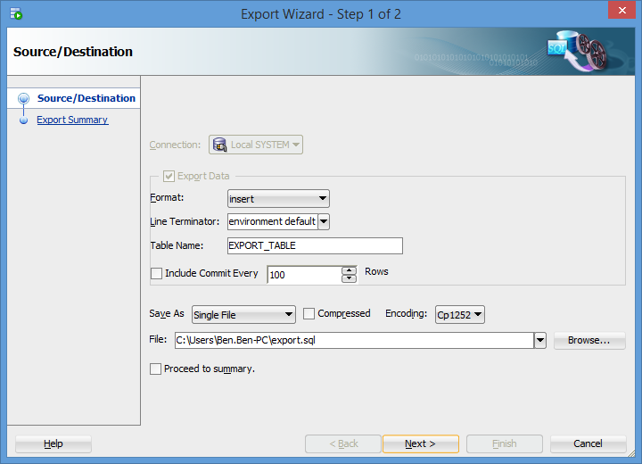The width and height of the screenshot is (642, 464).
Task: Cancel the export wizard
Action: [x=588, y=443]
